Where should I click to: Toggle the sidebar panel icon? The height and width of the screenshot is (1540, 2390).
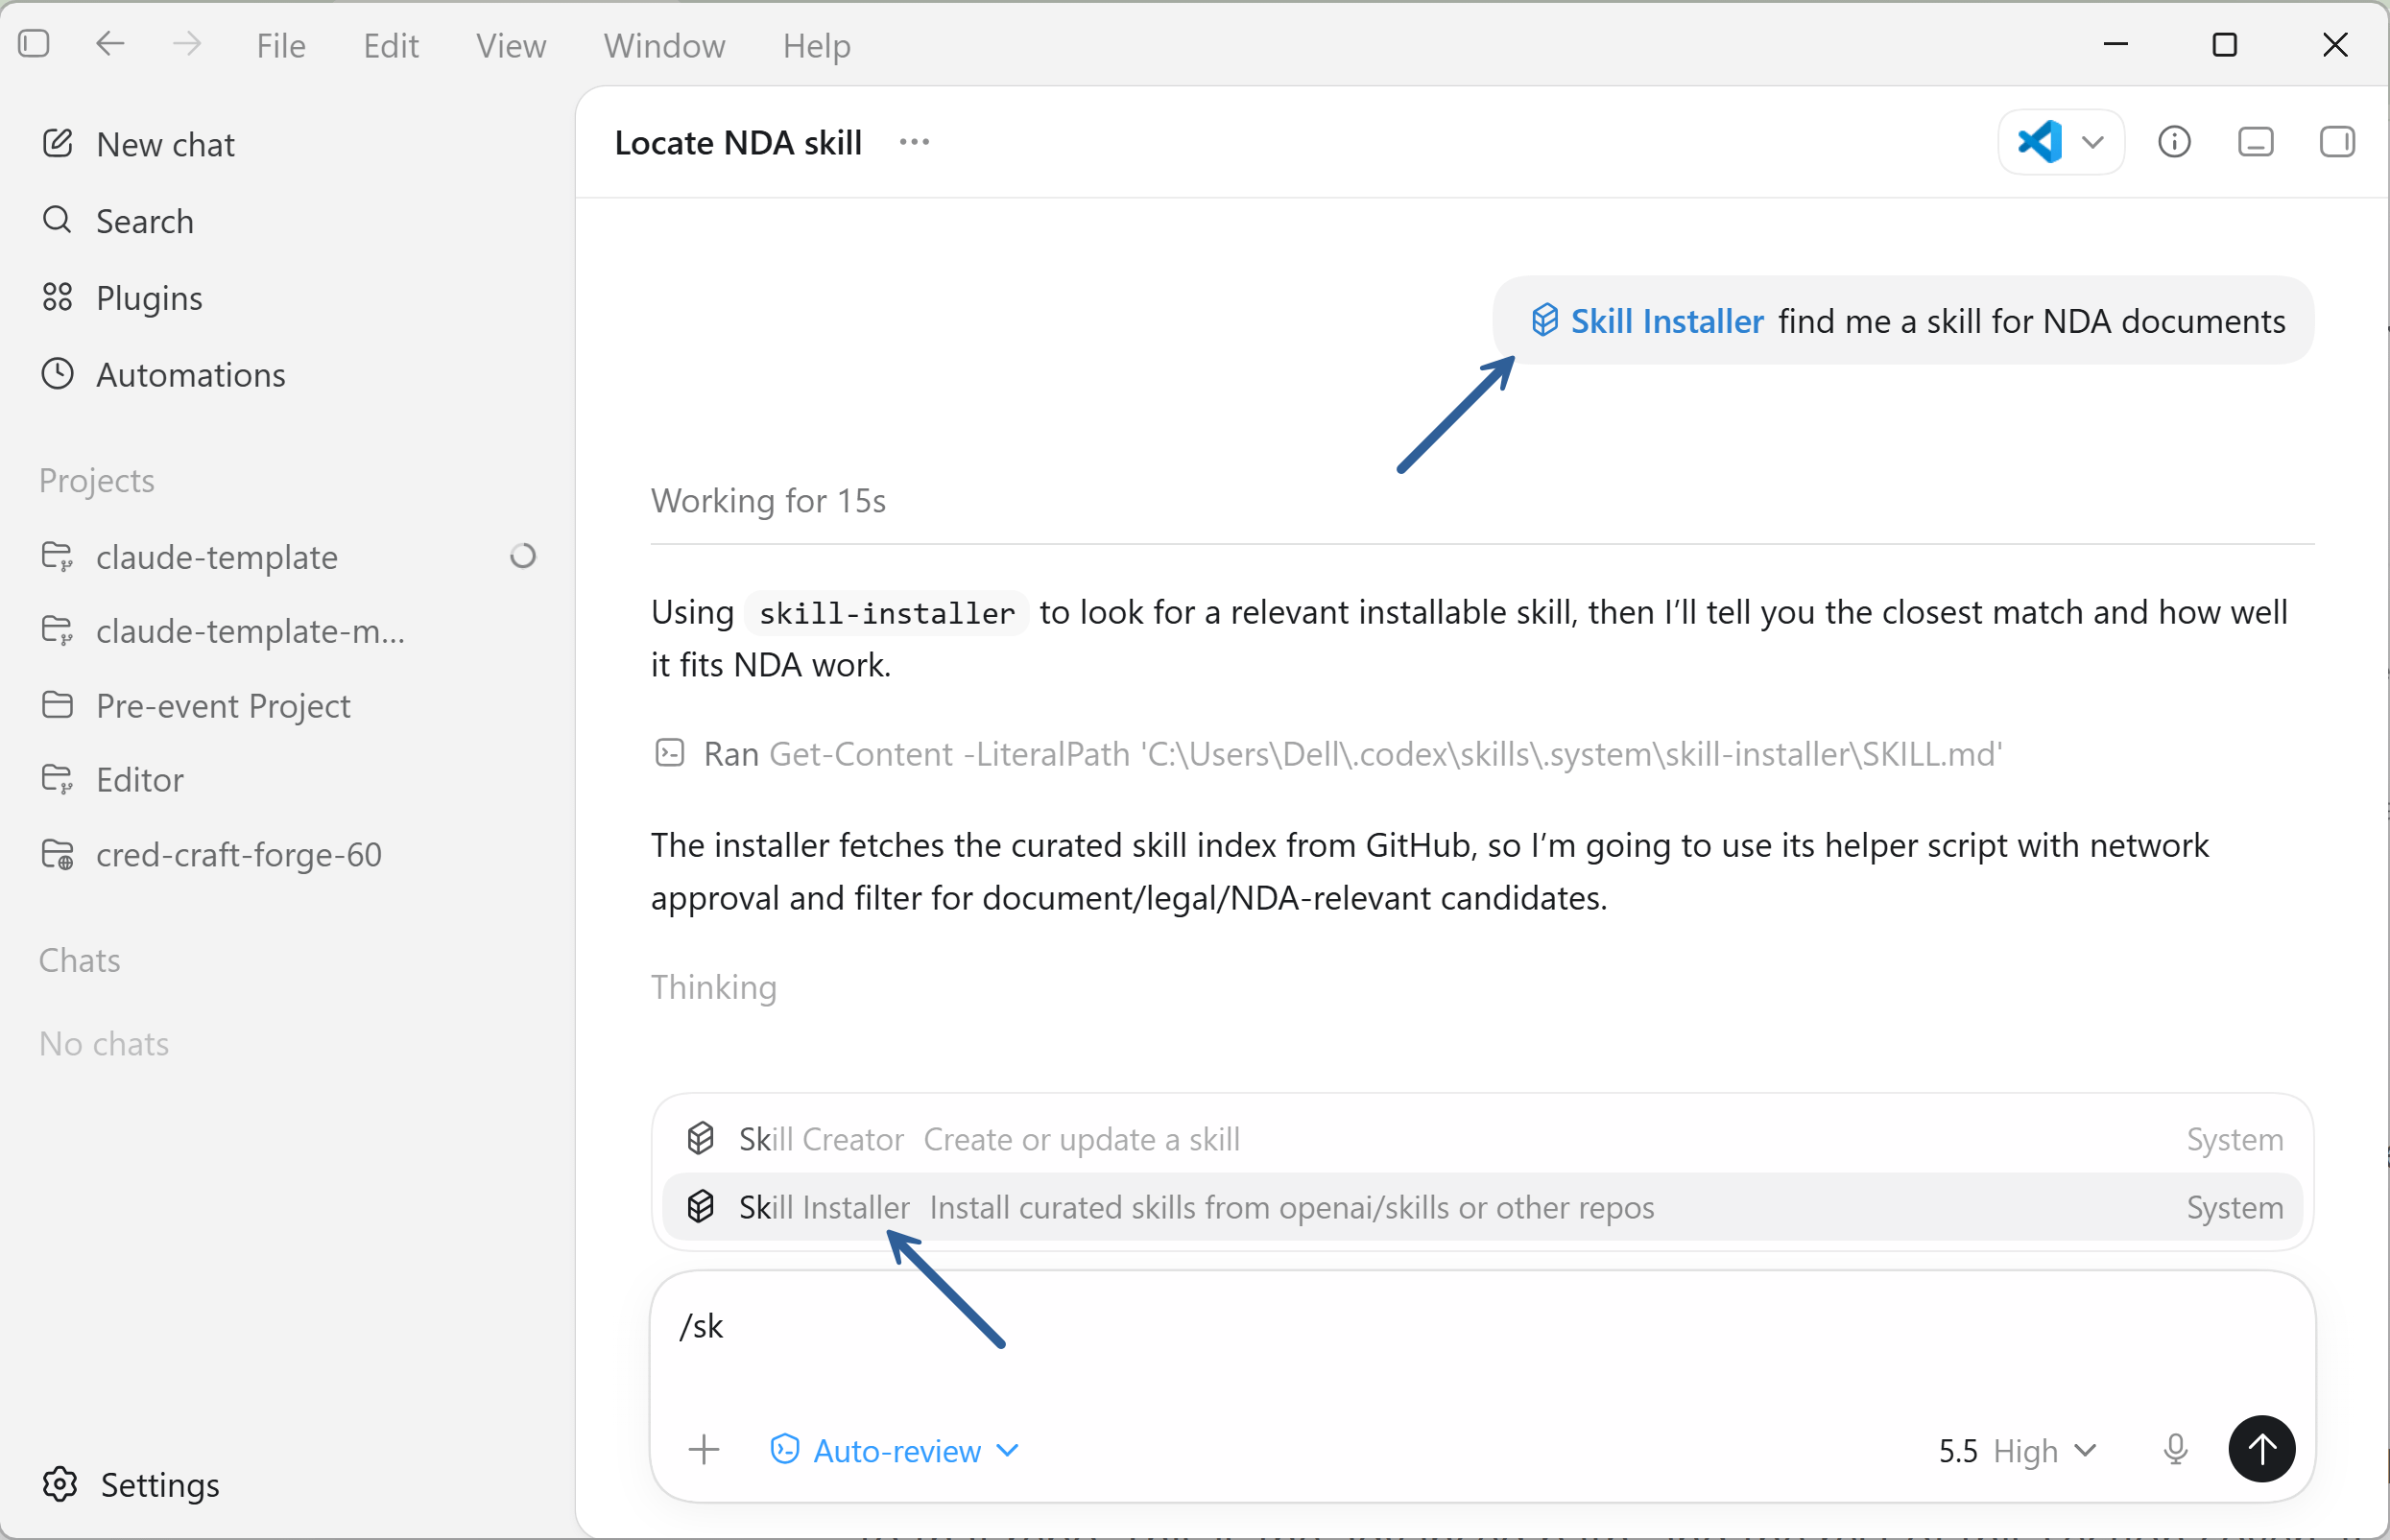[34, 44]
